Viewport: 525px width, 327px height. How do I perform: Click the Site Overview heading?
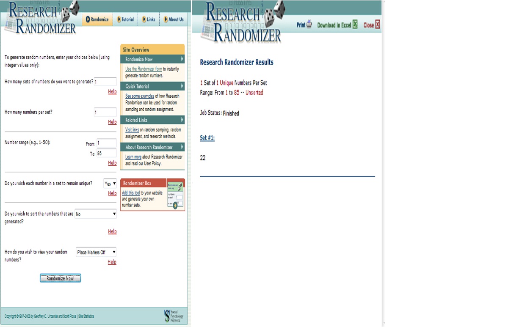[x=152, y=49]
